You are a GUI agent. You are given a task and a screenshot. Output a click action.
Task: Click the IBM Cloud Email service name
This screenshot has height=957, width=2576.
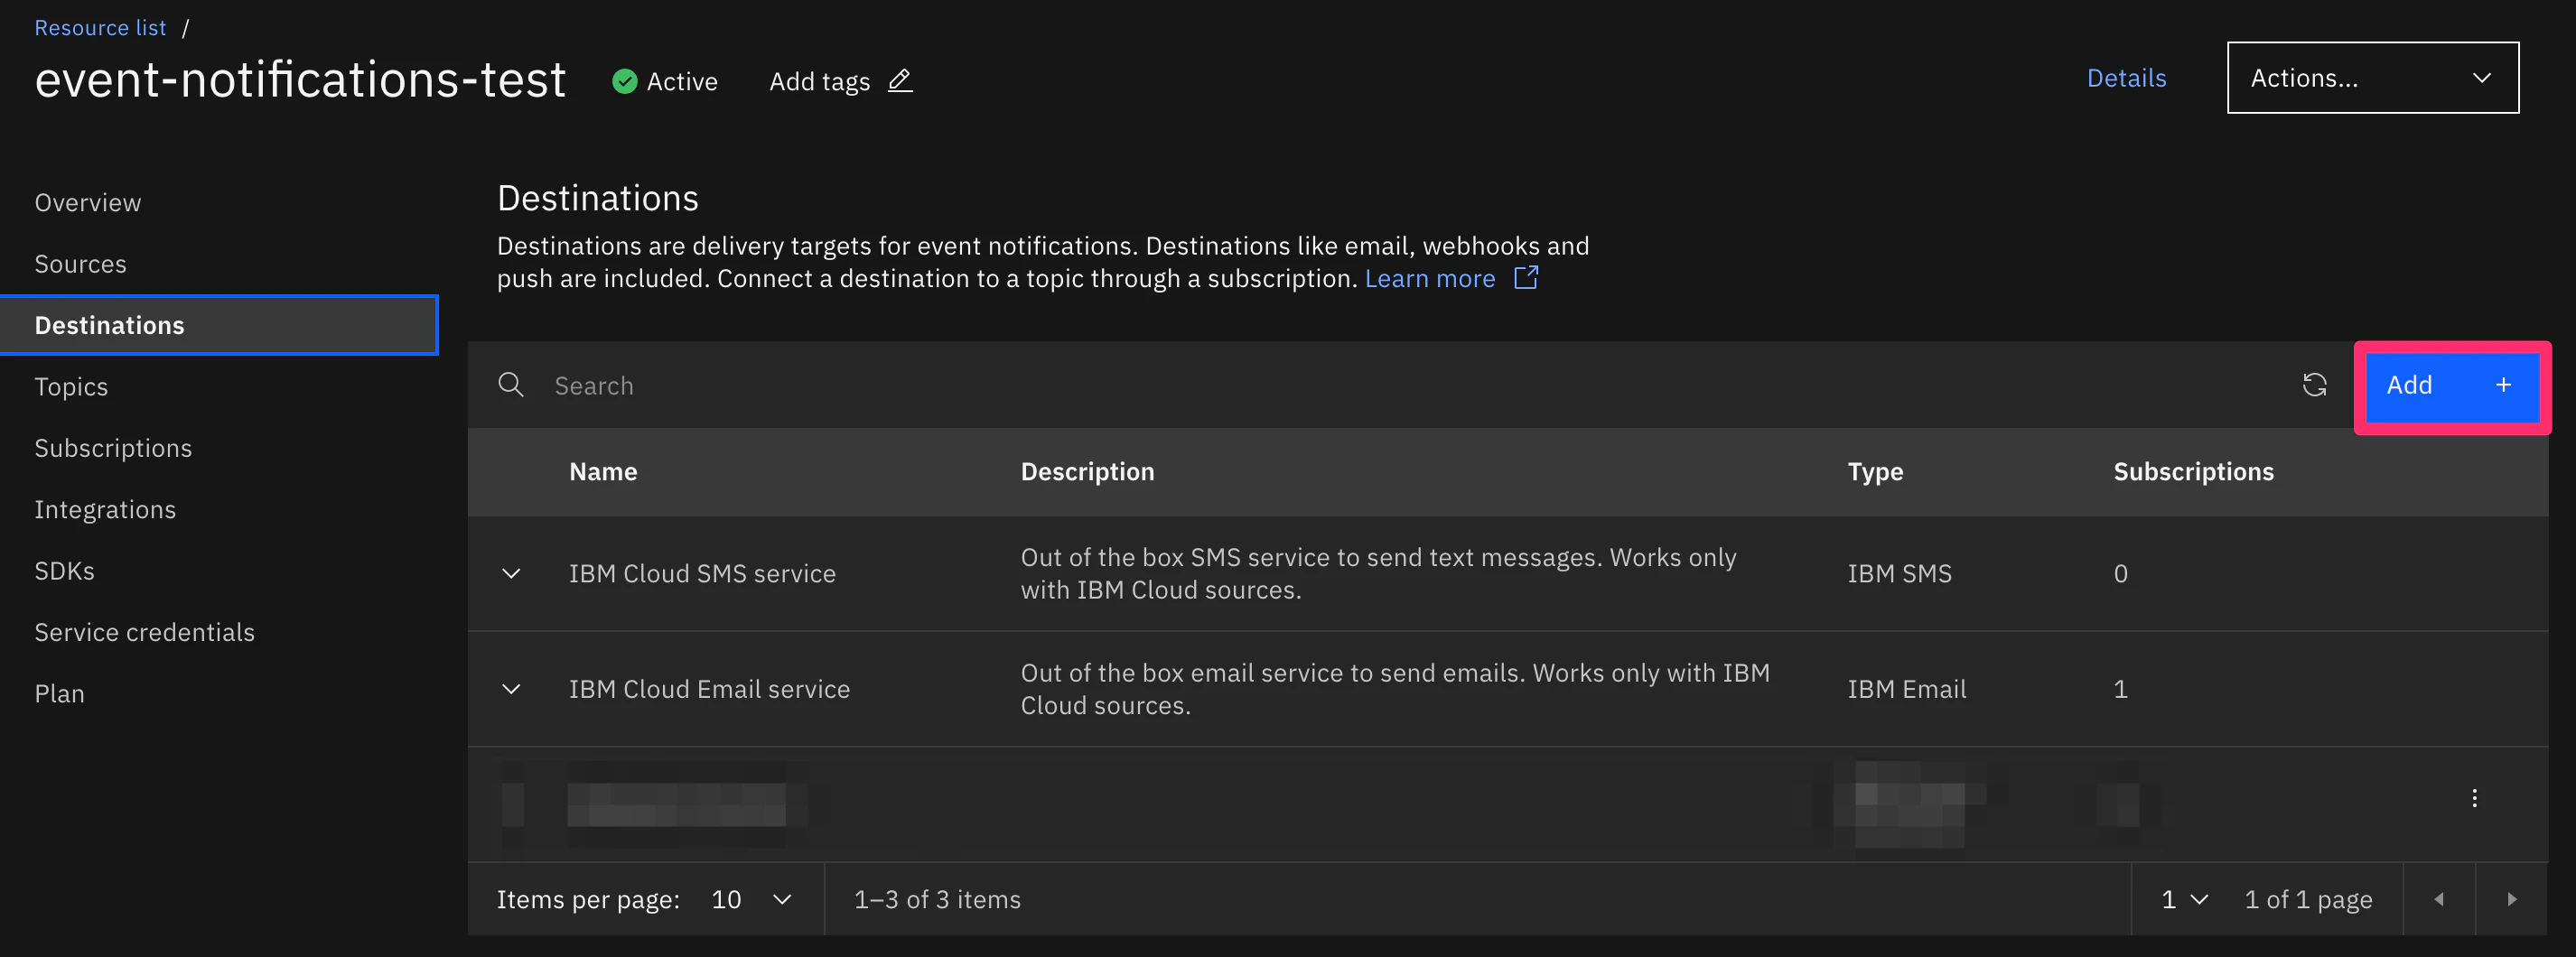[x=709, y=689]
